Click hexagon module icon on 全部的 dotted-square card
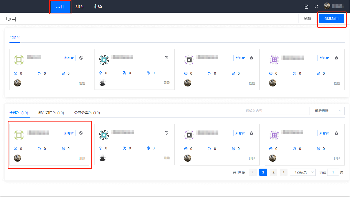 318,149
